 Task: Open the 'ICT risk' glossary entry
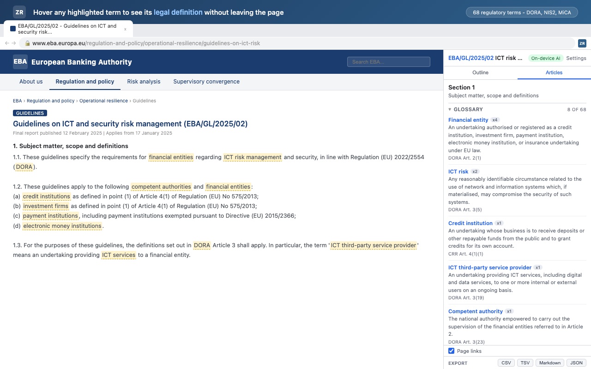coord(458,172)
